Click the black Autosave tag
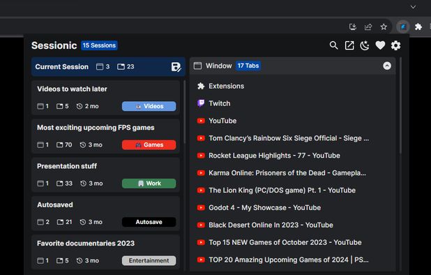The width and height of the screenshot is (431, 275). 149,222
